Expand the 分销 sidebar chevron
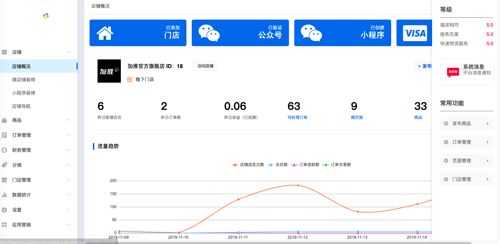 [69, 165]
